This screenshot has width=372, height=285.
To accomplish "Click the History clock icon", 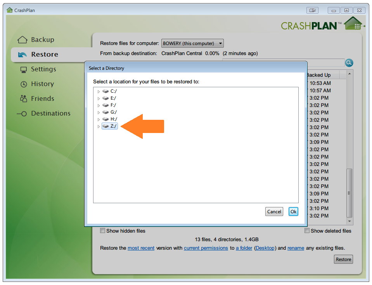I will 24,84.
